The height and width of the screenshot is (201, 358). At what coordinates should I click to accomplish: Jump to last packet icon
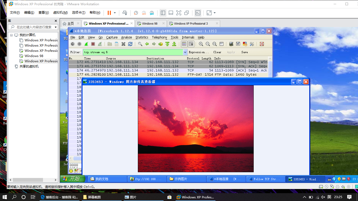coord(174,44)
